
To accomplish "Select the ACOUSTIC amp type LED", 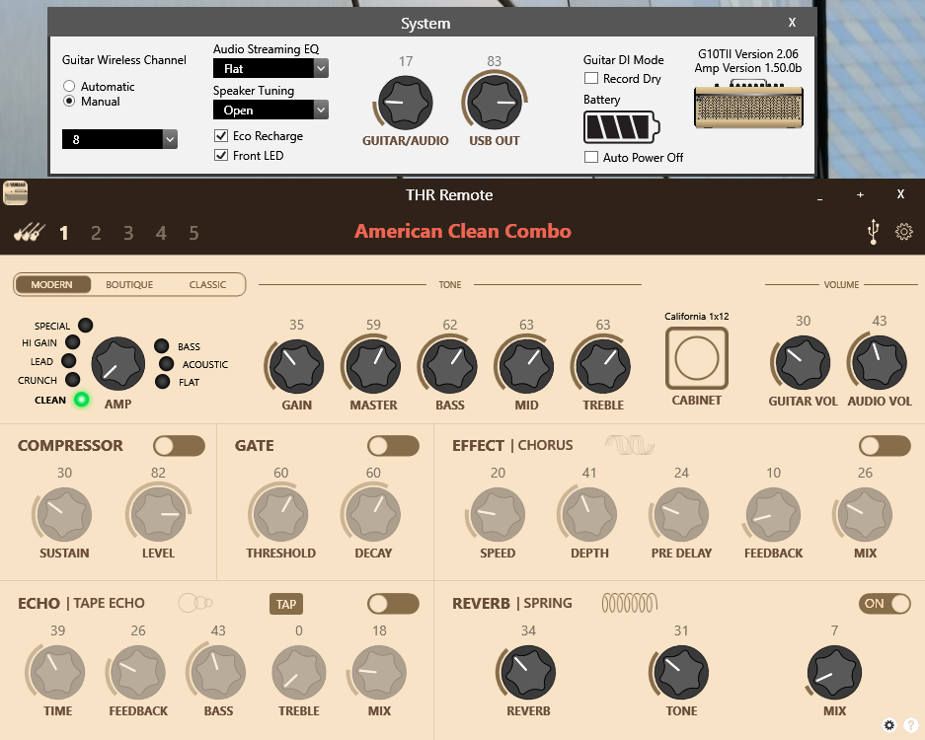I will click(x=167, y=364).
